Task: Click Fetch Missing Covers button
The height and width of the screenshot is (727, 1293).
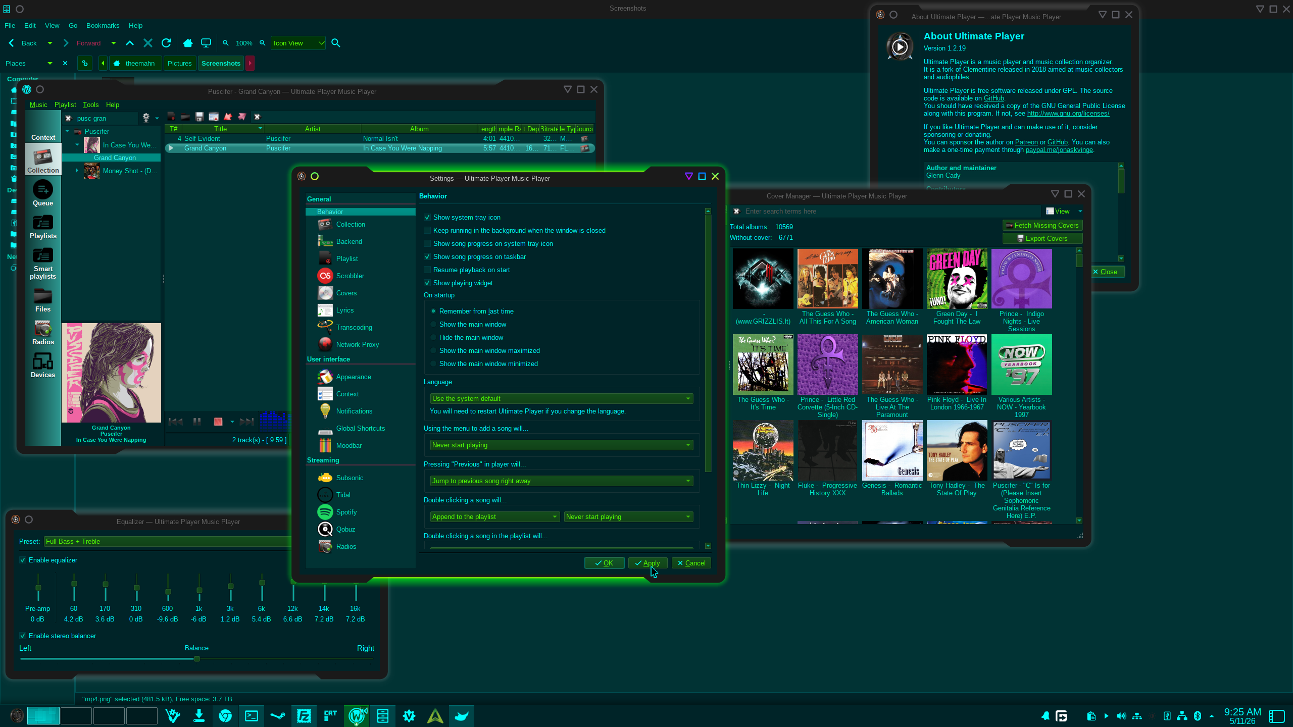Action: click(x=1042, y=226)
